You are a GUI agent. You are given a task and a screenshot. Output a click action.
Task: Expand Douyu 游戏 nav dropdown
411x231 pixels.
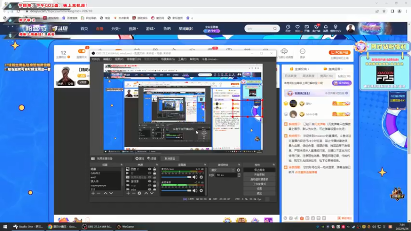click(x=151, y=29)
